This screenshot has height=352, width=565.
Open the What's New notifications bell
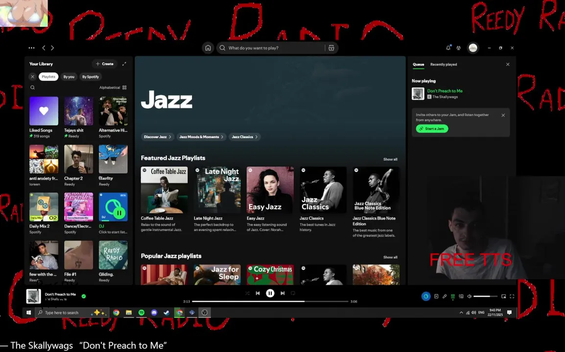coord(448,47)
